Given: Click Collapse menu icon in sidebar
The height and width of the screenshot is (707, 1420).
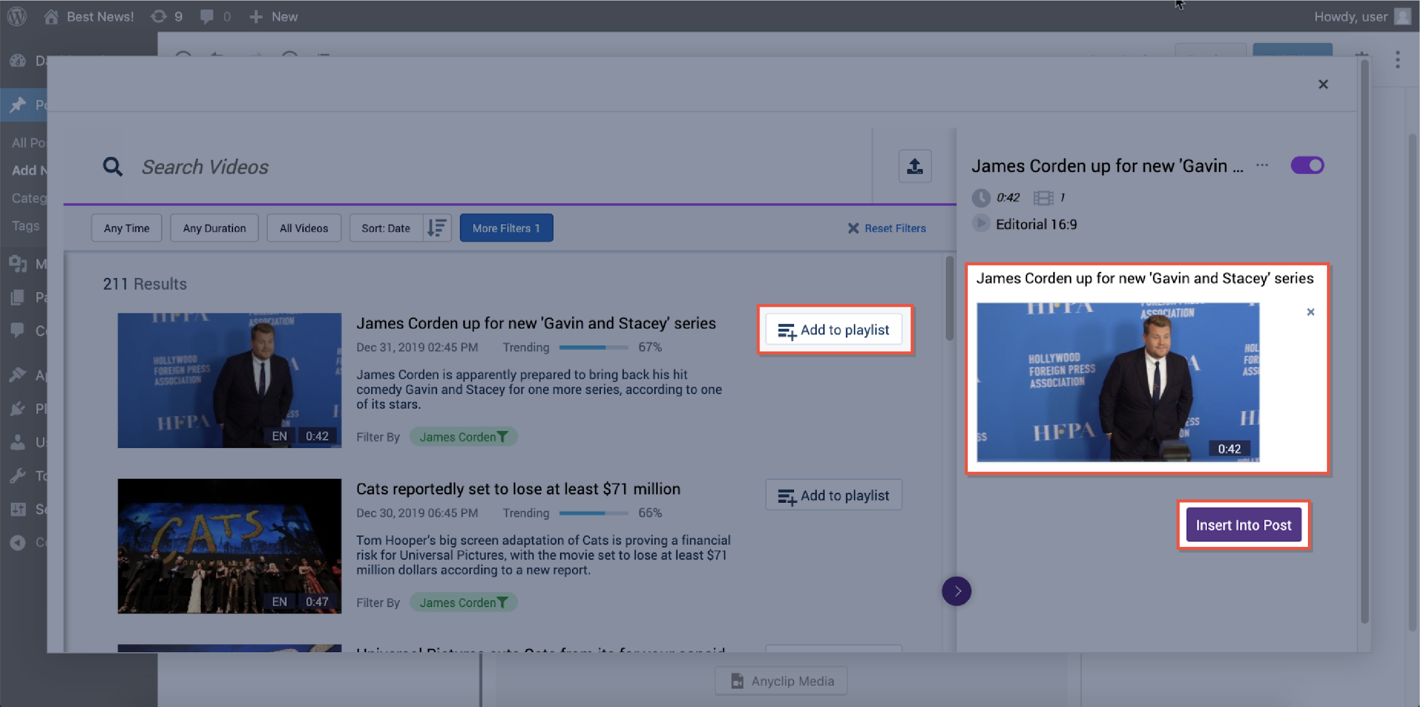Looking at the screenshot, I should coord(17,542).
